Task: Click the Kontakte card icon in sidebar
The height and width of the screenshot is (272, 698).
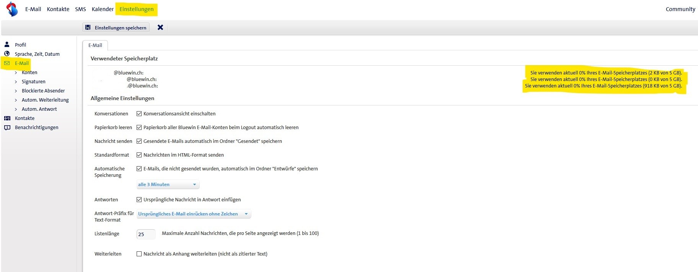Action: [x=7, y=118]
